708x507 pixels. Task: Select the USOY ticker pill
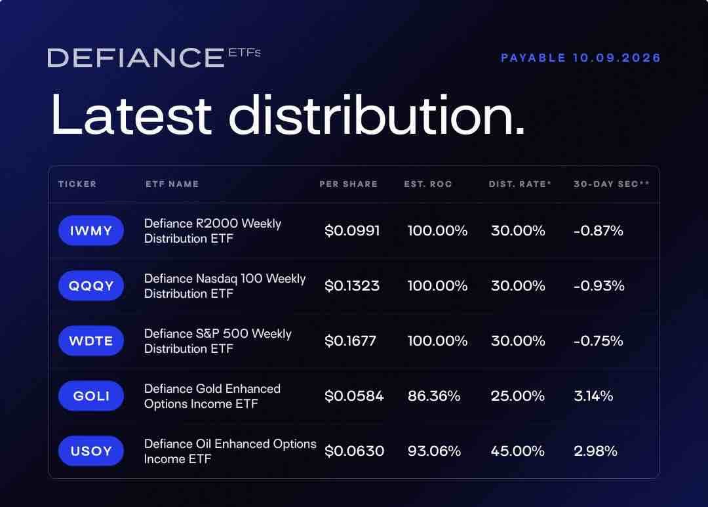coord(90,451)
